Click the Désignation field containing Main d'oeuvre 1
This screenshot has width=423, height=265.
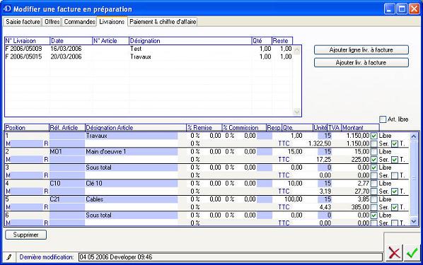click(132, 152)
